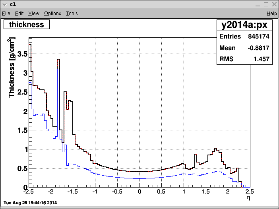279x209 pixels.
Task: Select the Mean -0.8817 stats row
Action: point(244,48)
